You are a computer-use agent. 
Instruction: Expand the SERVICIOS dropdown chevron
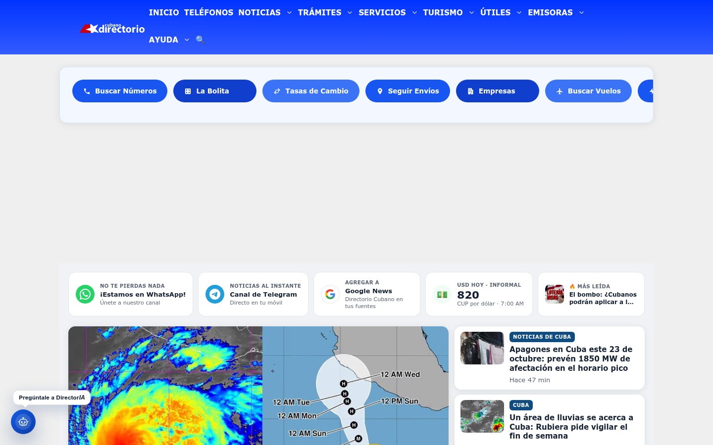[x=414, y=12]
